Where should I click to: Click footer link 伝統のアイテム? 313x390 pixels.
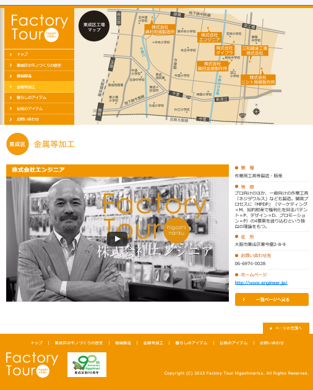click(x=234, y=343)
